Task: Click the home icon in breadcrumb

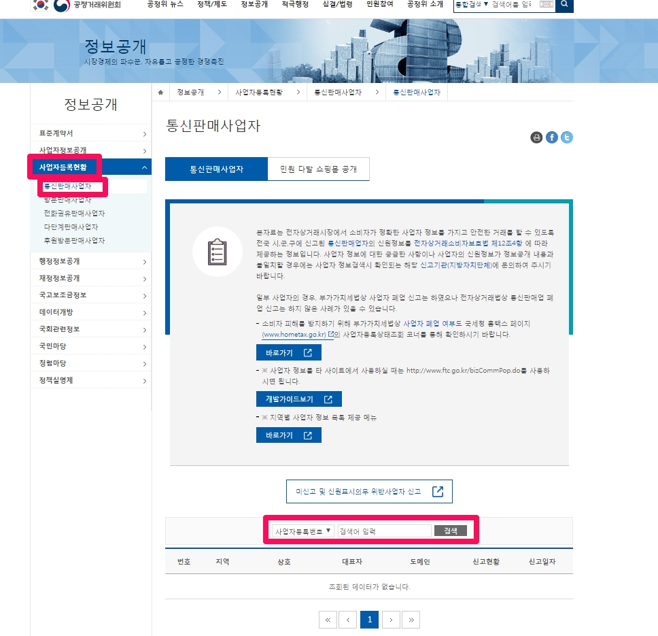Action: click(x=160, y=92)
